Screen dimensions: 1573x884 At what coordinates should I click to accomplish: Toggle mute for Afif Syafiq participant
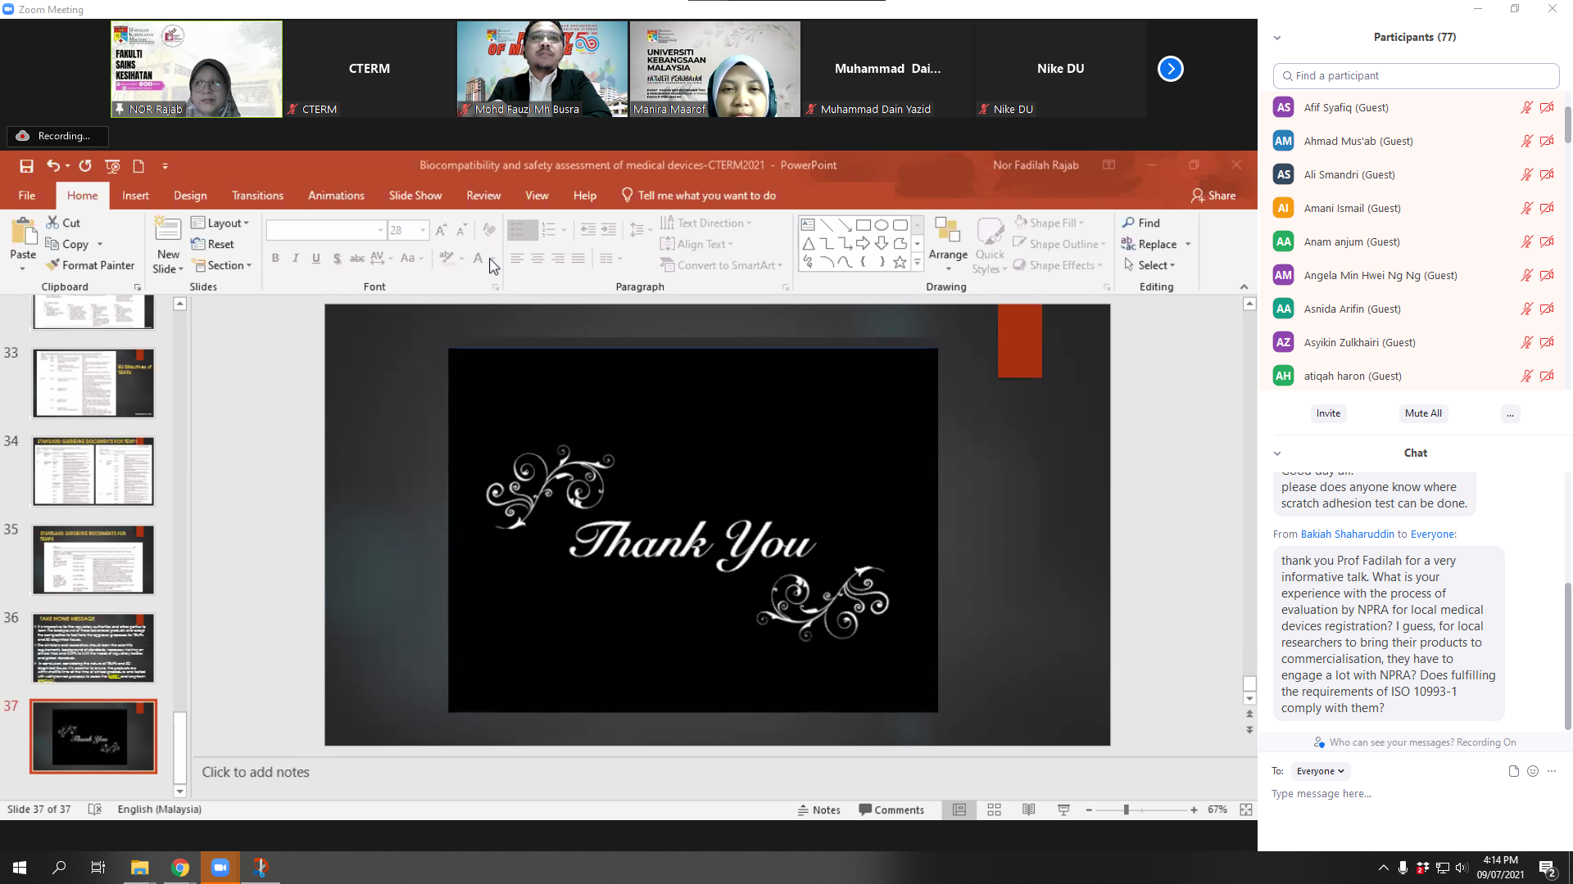[x=1526, y=107]
